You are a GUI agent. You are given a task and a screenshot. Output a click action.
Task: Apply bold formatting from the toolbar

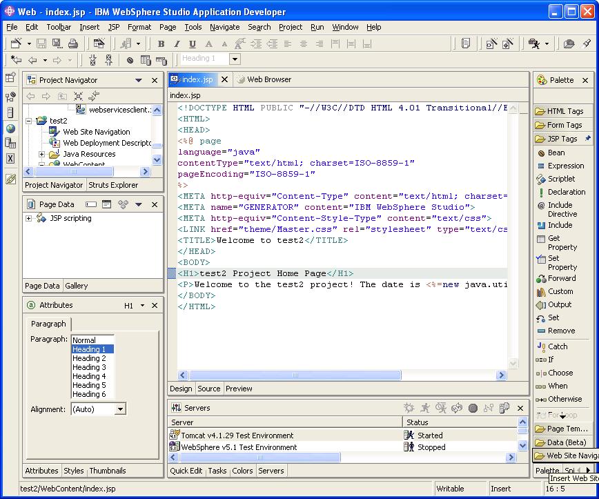[x=161, y=43]
